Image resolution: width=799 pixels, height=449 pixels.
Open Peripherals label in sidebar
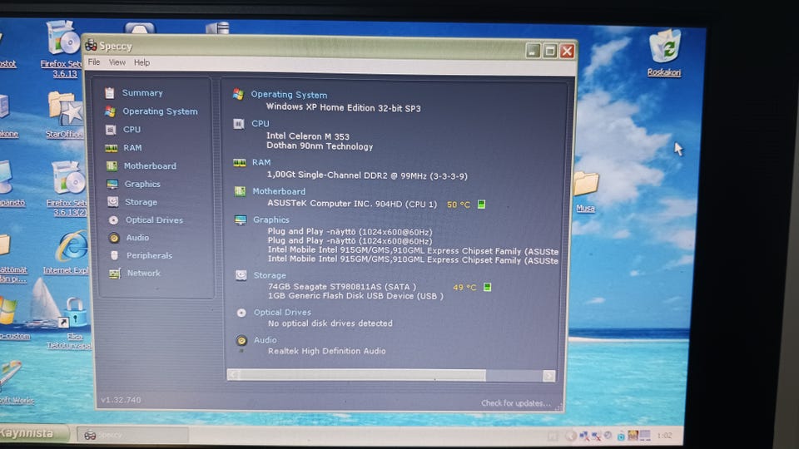click(149, 255)
